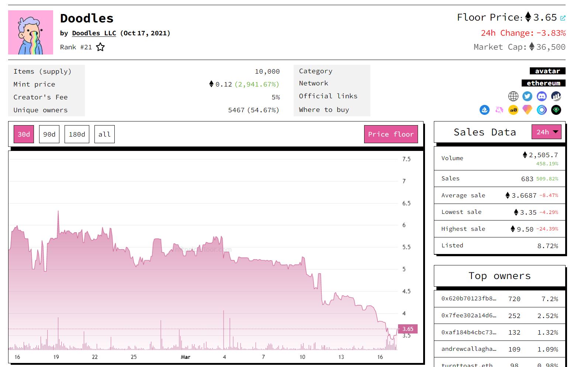This screenshot has width=577, height=367.
Task: Click the Top owners heading
Action: (500, 276)
